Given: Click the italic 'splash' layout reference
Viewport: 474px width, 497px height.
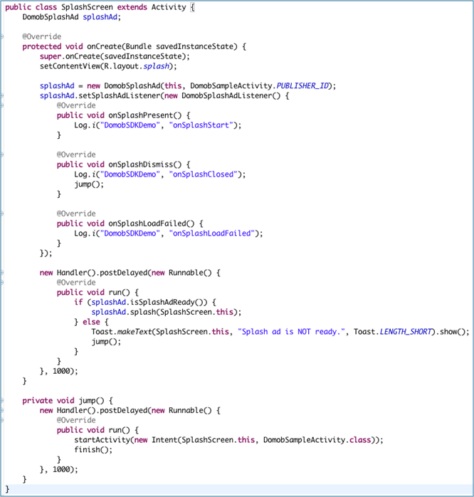Looking at the screenshot, I should point(156,66).
